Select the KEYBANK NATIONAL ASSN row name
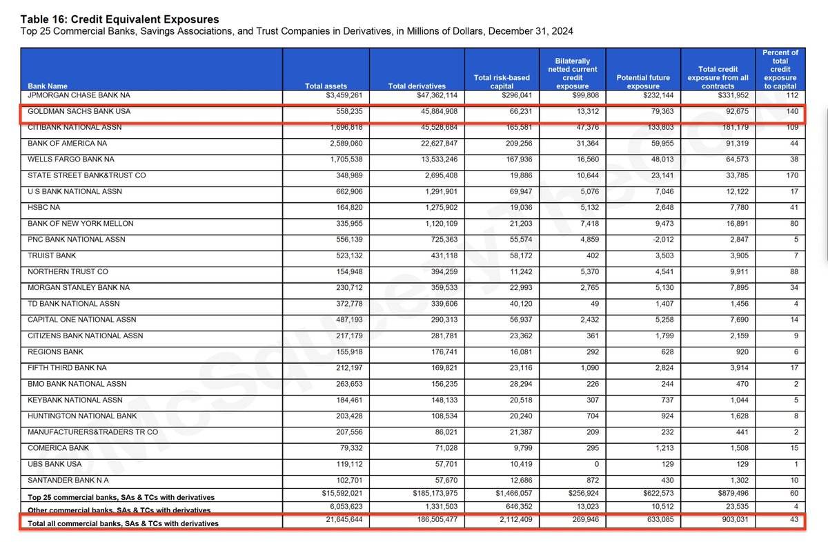The image size is (828, 542). tap(75, 400)
